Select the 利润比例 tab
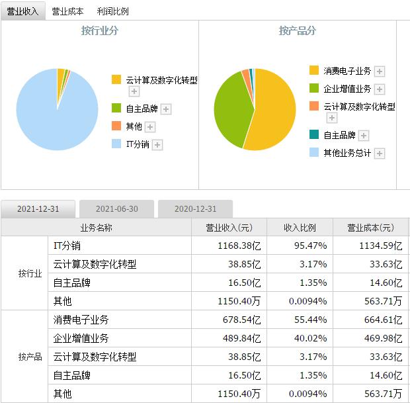410x403 pixels. (x=112, y=11)
